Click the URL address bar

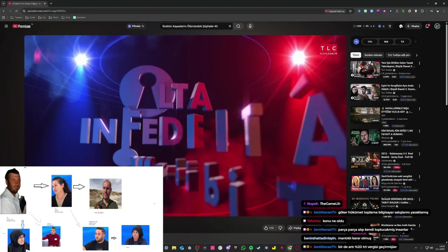(171, 11)
